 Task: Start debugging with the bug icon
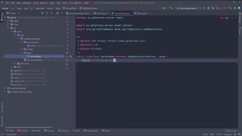tap(208, 8)
